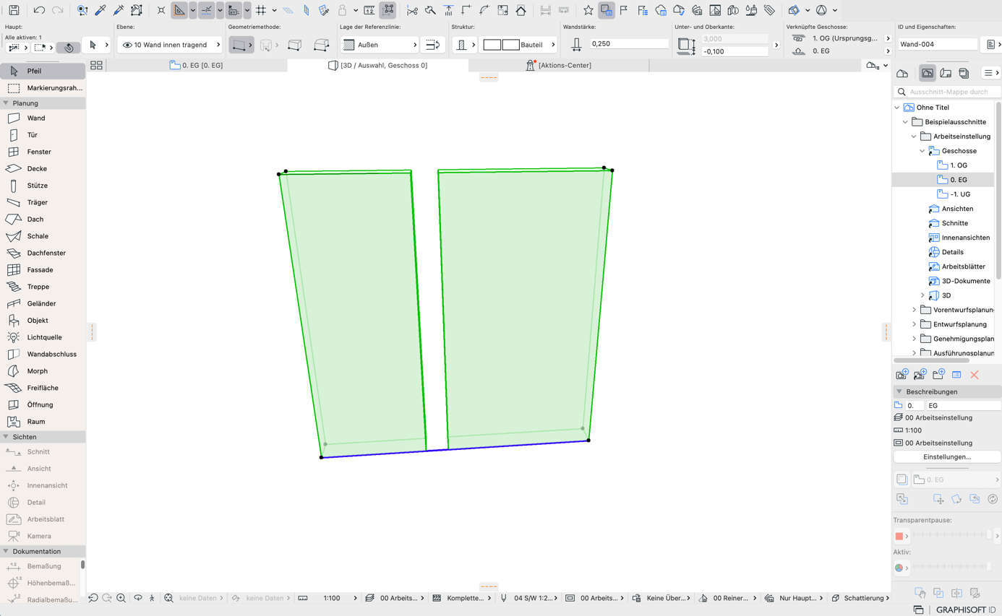
Task: Toggle suspend groups button
Action: (388, 10)
